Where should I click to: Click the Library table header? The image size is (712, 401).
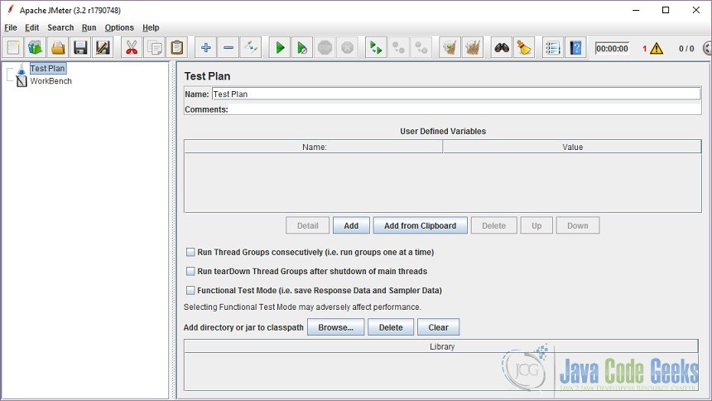(441, 346)
